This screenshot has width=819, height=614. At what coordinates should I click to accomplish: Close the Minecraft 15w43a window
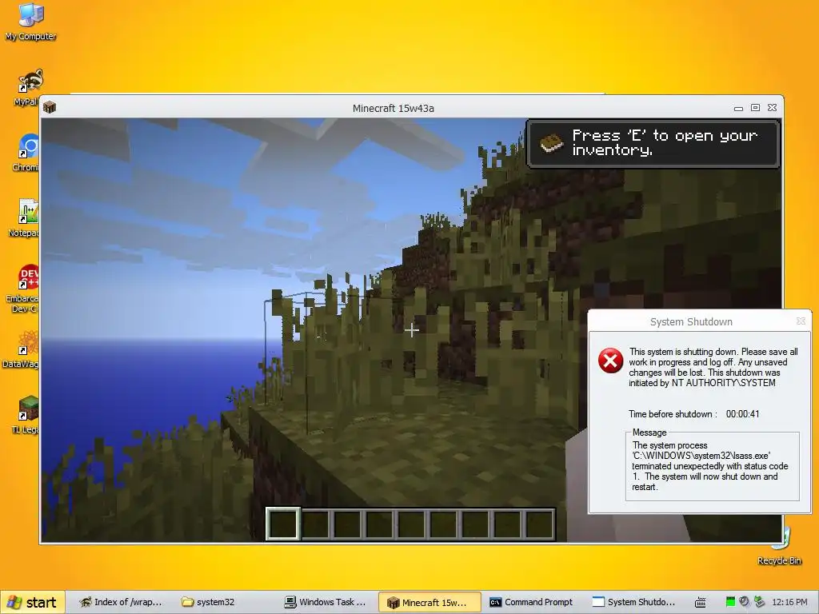773,108
